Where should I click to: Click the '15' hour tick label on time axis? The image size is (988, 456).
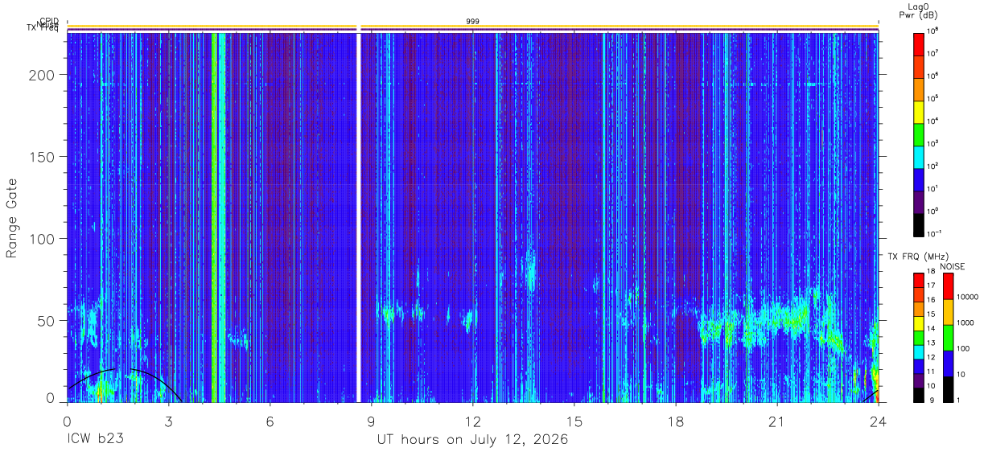(574, 421)
